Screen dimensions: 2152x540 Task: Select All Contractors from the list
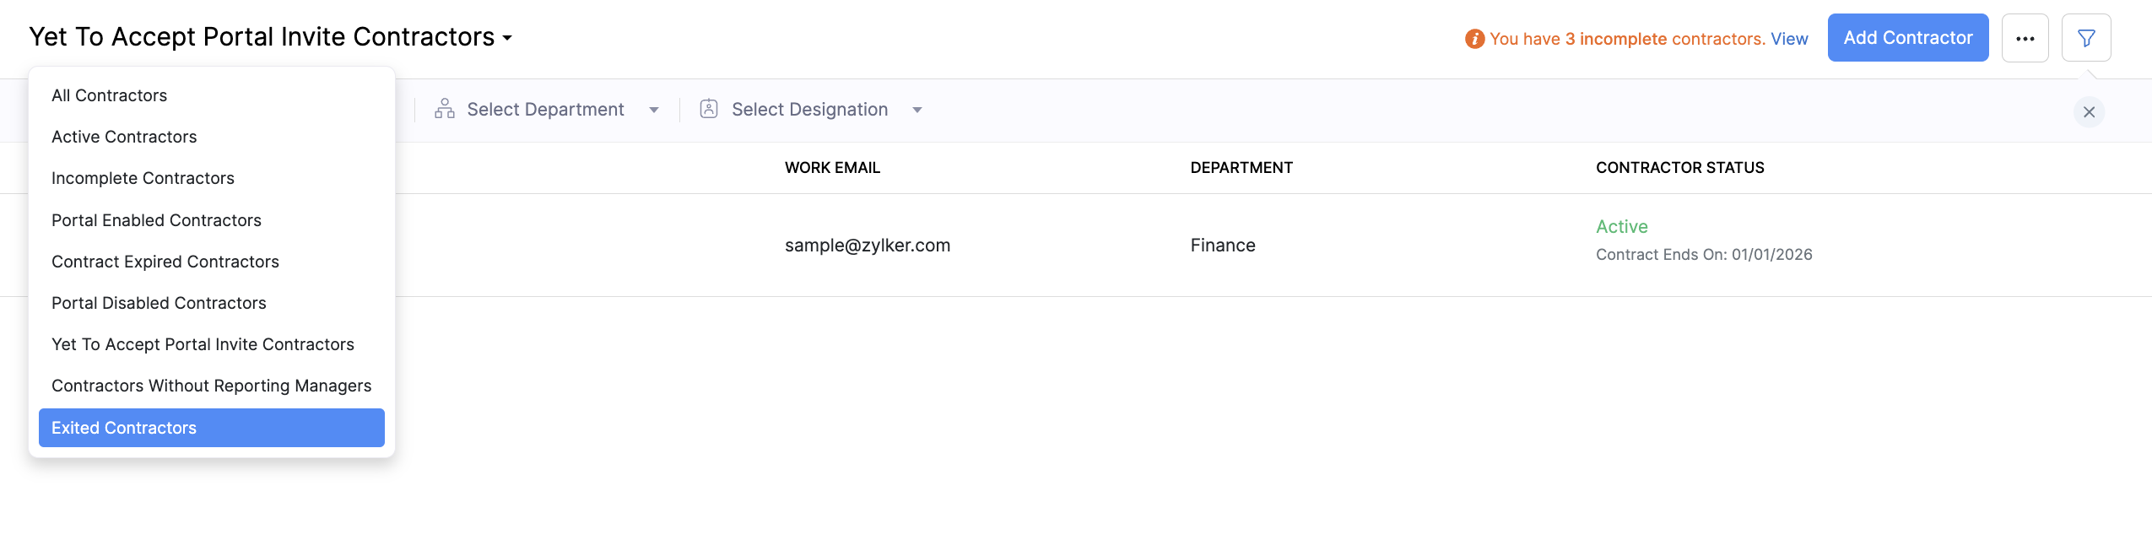(x=110, y=95)
